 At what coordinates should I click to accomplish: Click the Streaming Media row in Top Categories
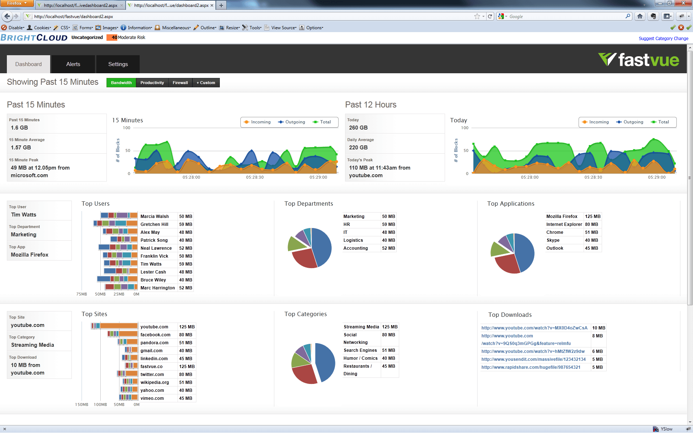click(370, 327)
